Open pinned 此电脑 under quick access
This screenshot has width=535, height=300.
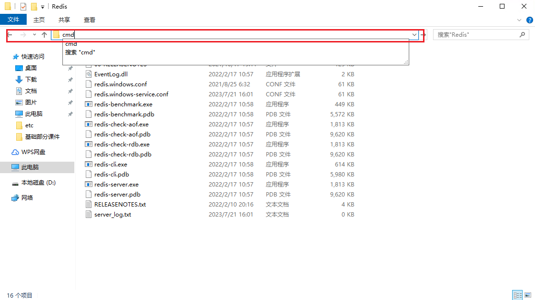34,114
